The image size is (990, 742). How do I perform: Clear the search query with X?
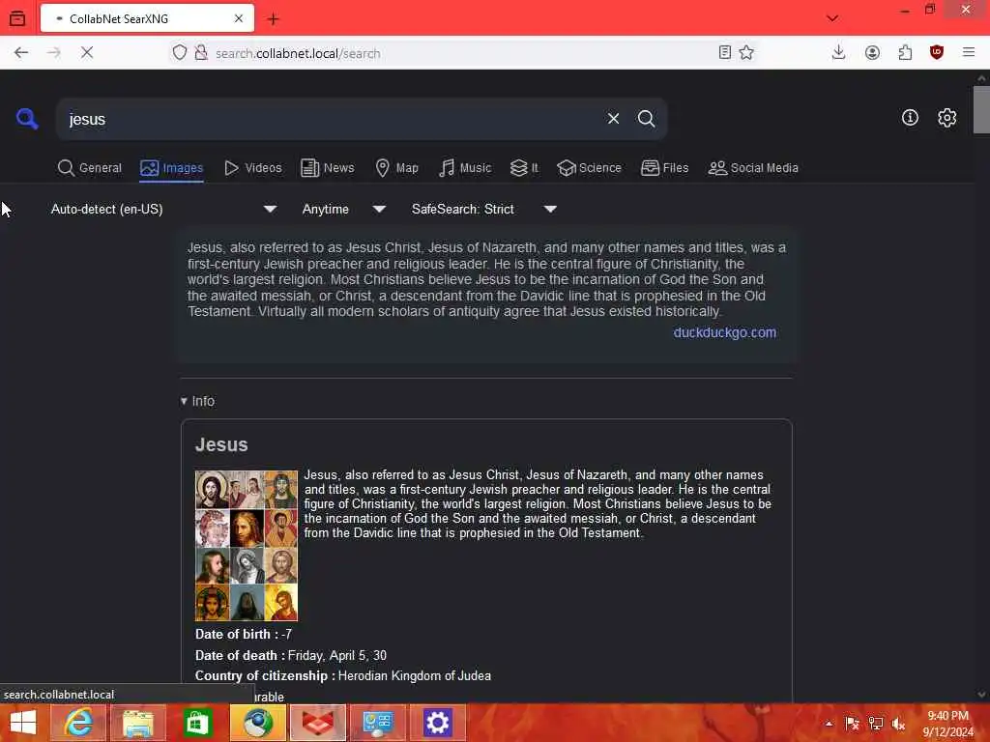[x=613, y=119]
